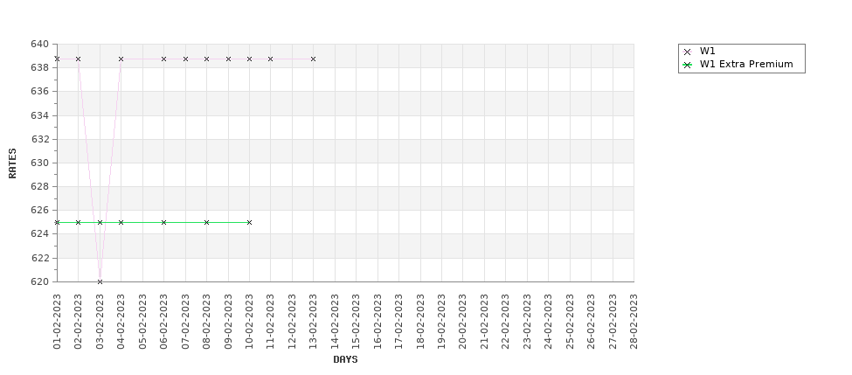Click the 634 y-axis label
852x375 pixels.
[x=39, y=115]
